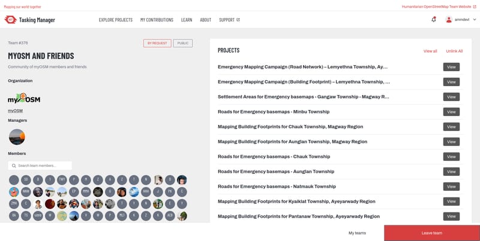The height and width of the screenshot is (241, 480).
Task: View Roads for Emergency basemaps Natmauk
Action: [x=451, y=187]
